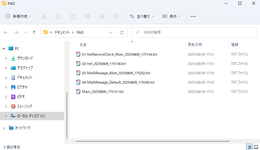Select ピクチャ in navigation pane
This screenshot has width=260, height=150.
(22, 87)
